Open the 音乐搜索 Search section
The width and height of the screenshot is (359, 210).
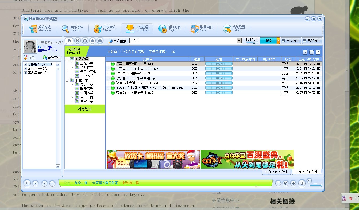(72, 29)
